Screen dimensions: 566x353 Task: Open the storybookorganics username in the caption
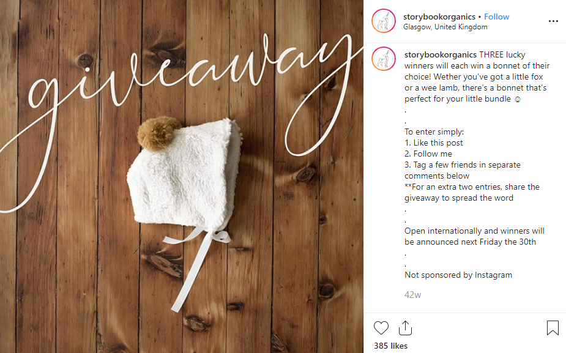point(441,54)
